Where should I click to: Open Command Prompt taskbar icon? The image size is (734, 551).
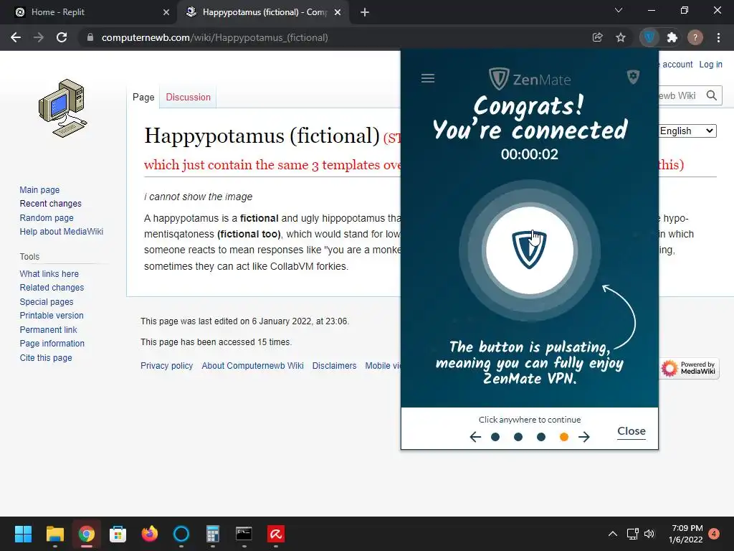click(x=244, y=534)
